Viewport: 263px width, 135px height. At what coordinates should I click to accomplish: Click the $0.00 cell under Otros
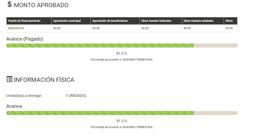click(231, 28)
